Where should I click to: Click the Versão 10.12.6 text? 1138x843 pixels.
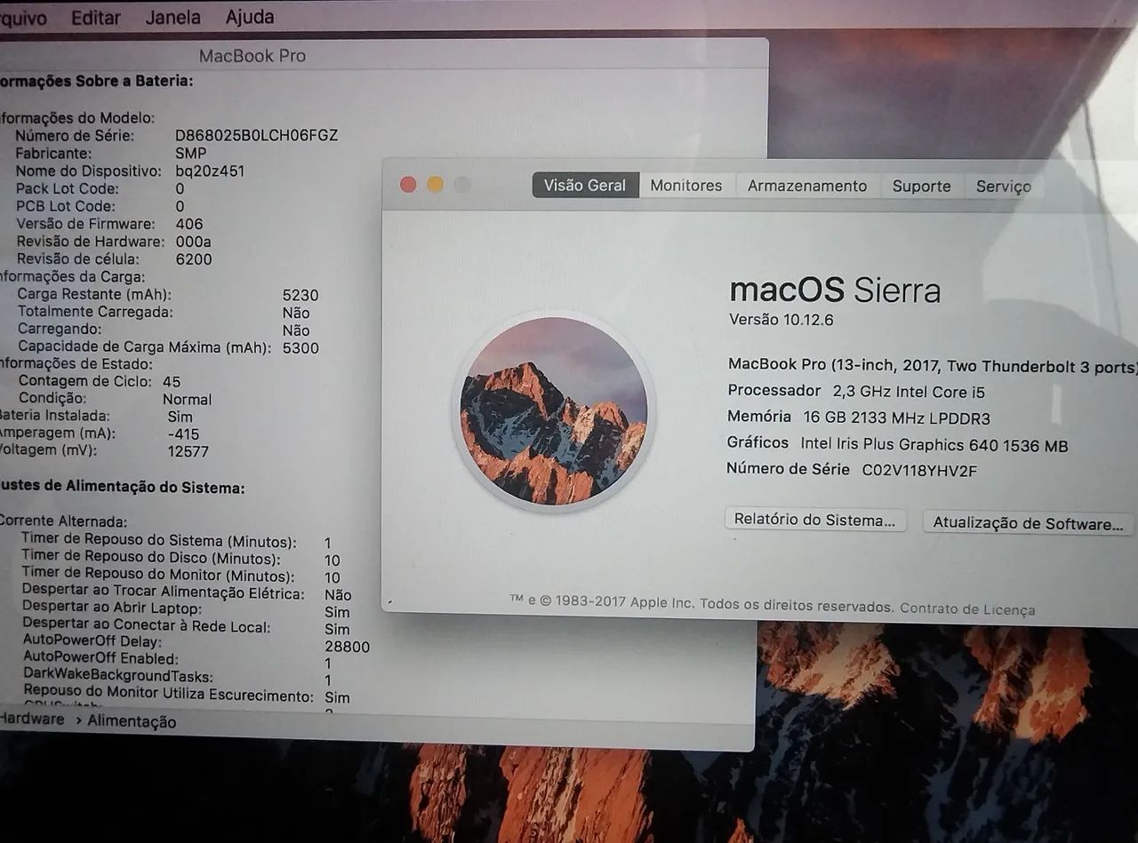781,320
